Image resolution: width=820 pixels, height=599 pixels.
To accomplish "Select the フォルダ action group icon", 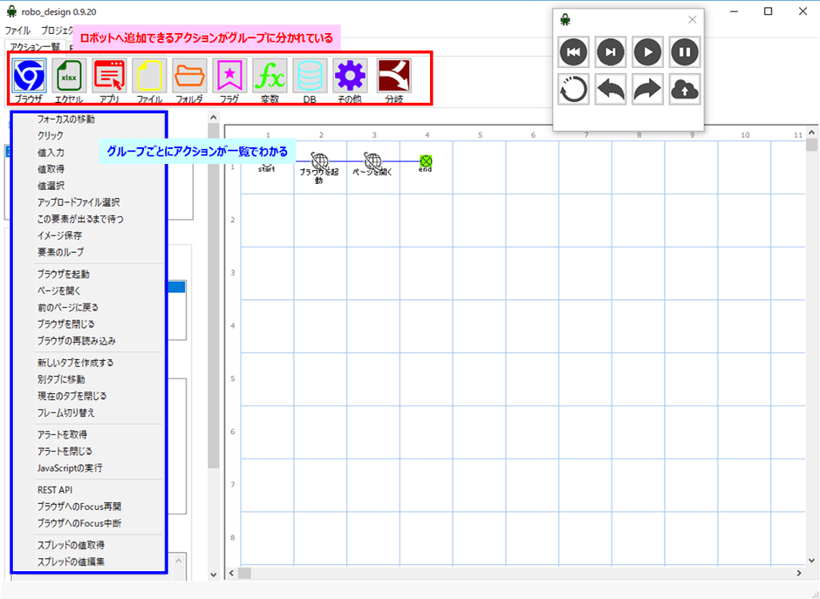I will 189,77.
